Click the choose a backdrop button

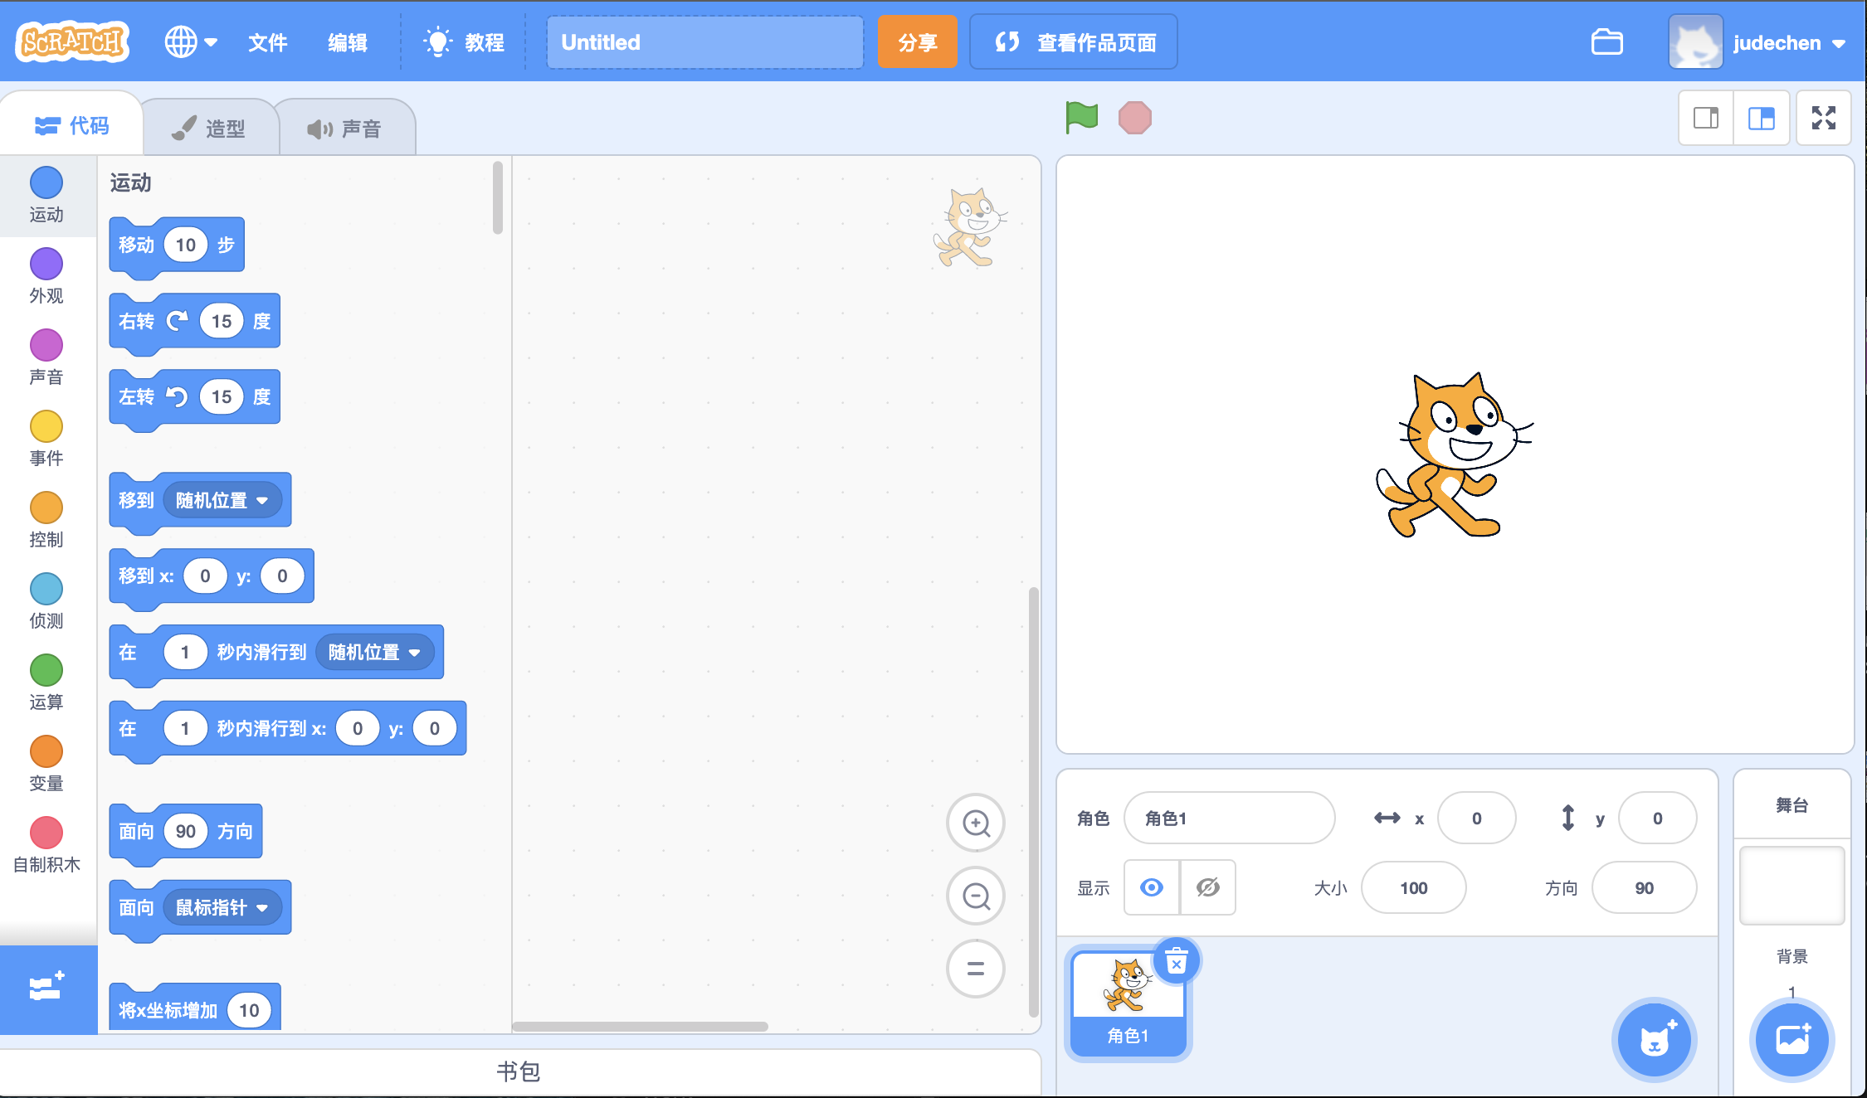point(1792,1040)
